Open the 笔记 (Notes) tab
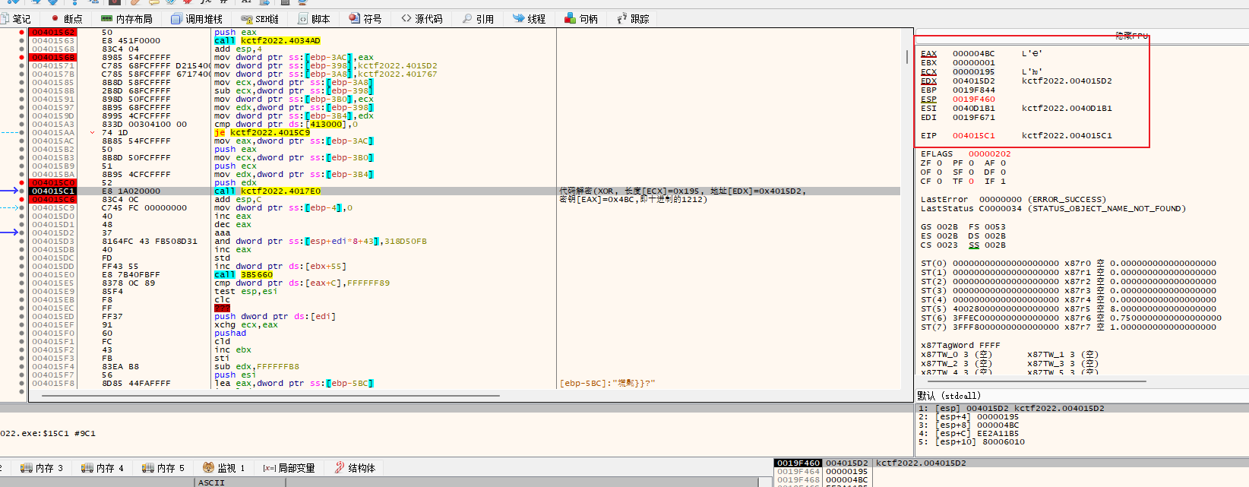 (x=16, y=19)
